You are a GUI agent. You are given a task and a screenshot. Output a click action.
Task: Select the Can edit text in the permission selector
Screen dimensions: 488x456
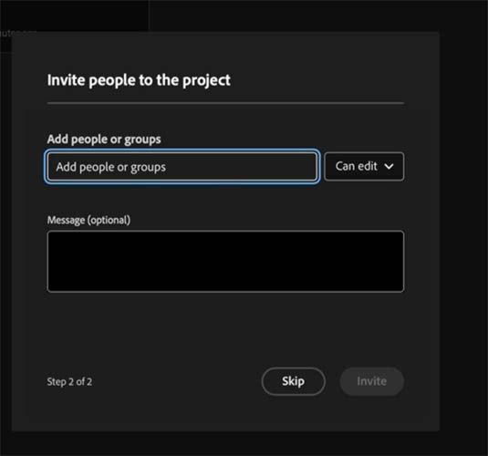(357, 166)
